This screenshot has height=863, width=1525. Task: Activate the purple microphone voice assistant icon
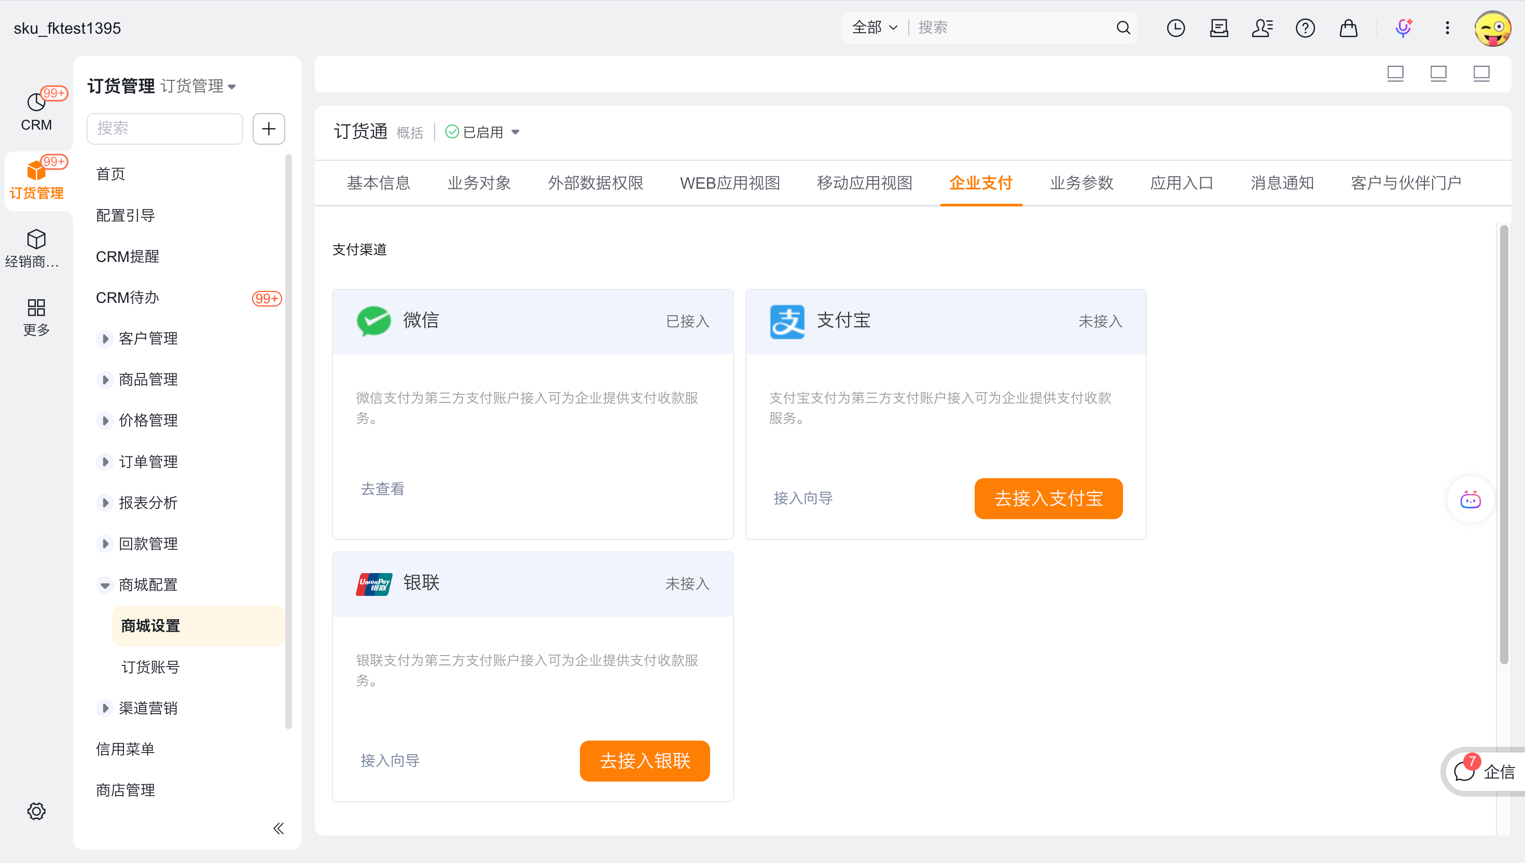click(x=1403, y=28)
